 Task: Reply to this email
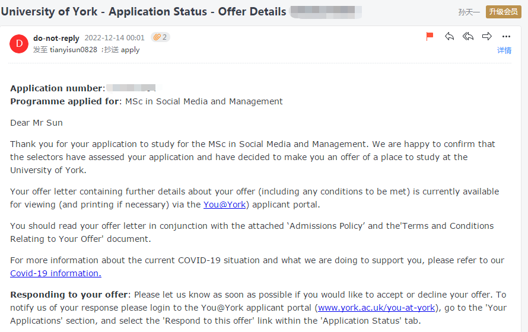tap(449, 37)
